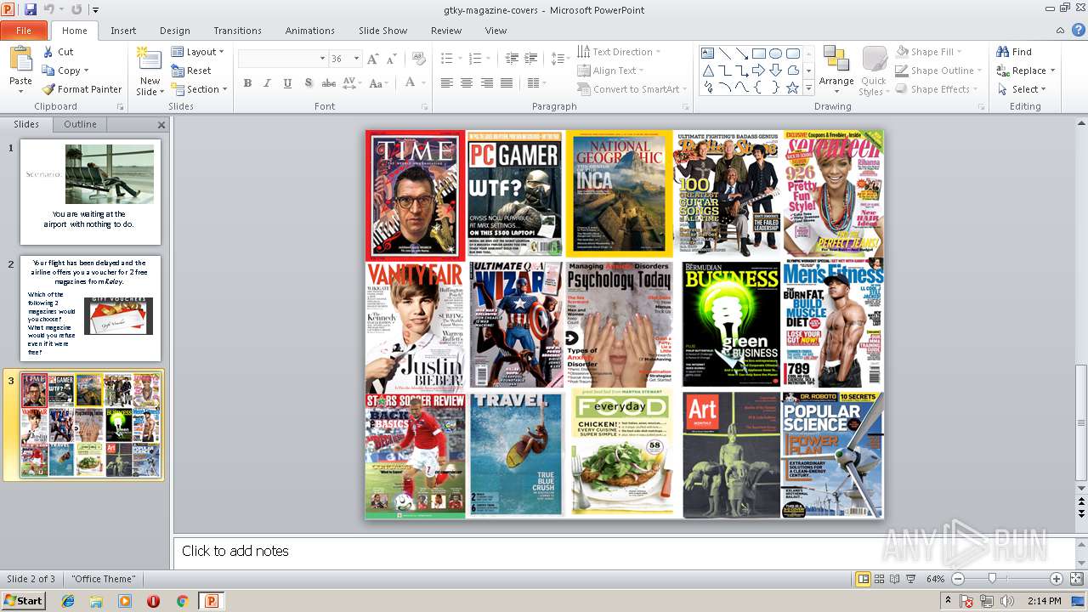Increase list indent level
Screen dimensions: 1088x612
(x=532, y=59)
